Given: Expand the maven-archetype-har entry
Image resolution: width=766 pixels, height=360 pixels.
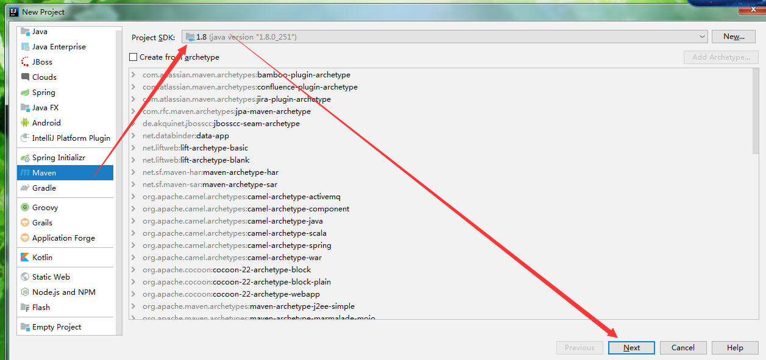Looking at the screenshot, I should coord(134,172).
